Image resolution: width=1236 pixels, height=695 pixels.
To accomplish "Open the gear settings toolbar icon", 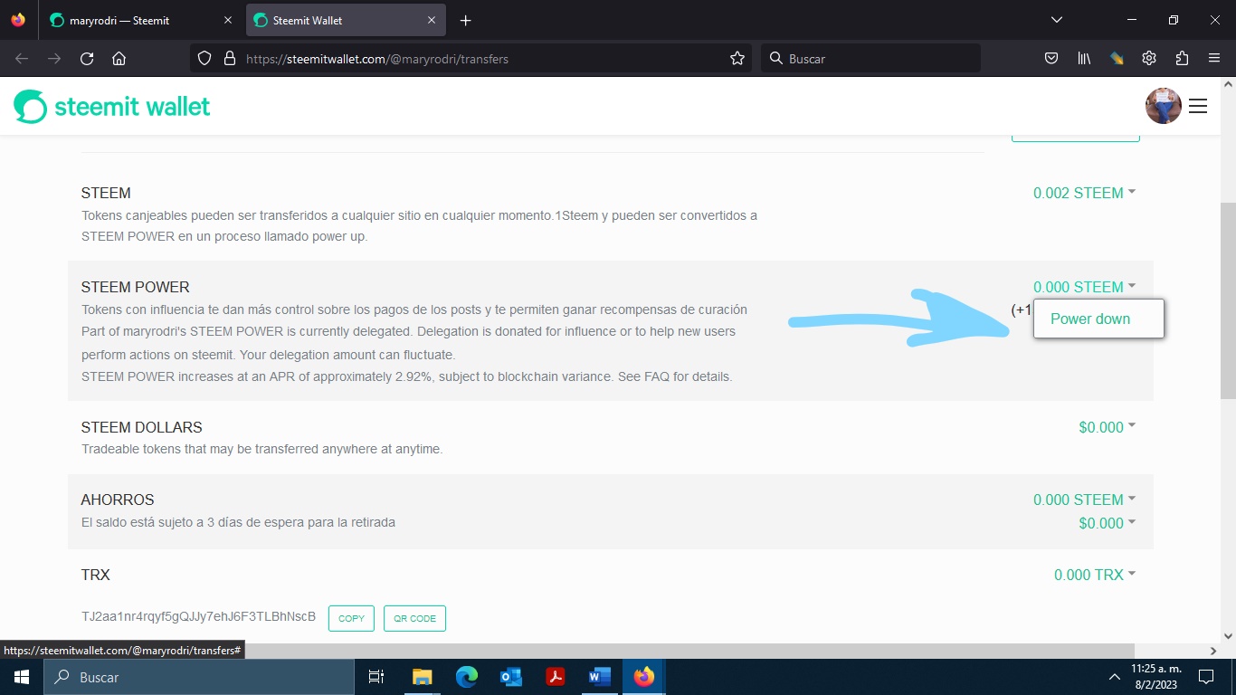I will [x=1149, y=58].
